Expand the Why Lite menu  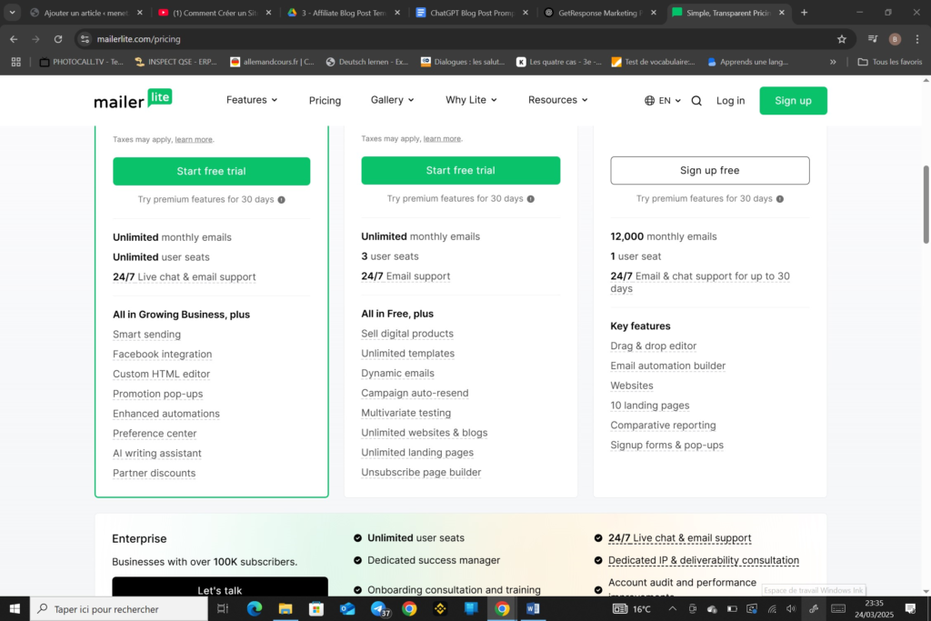coord(472,100)
